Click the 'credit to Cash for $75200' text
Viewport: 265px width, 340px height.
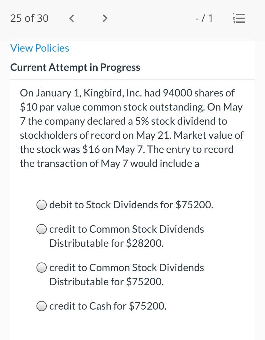(108, 306)
